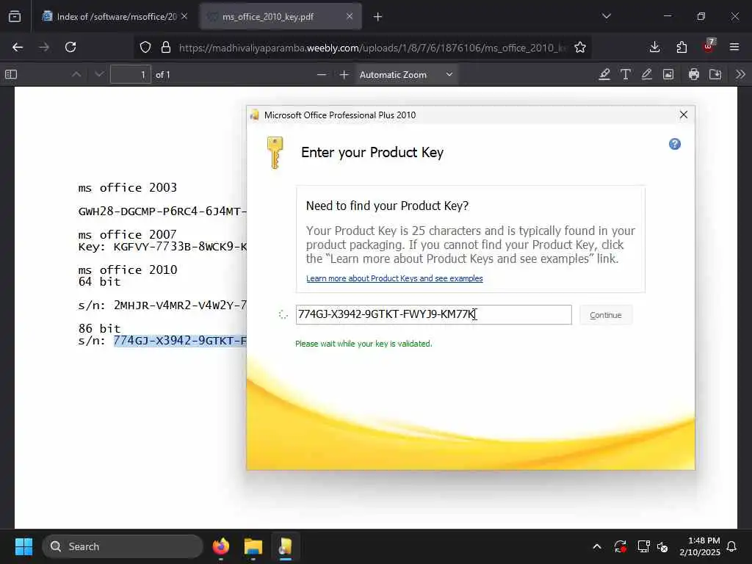
Task: Expand the list all tabs dropdown
Action: [x=606, y=17]
